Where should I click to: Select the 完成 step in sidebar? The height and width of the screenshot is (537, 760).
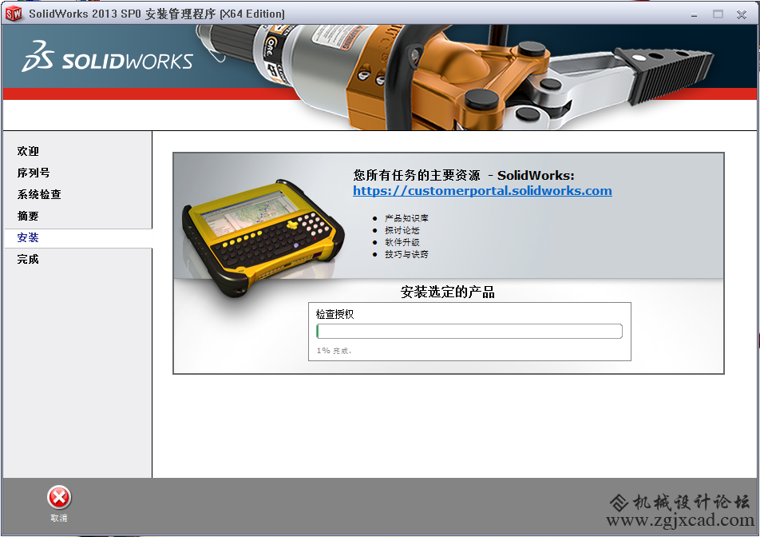point(28,259)
